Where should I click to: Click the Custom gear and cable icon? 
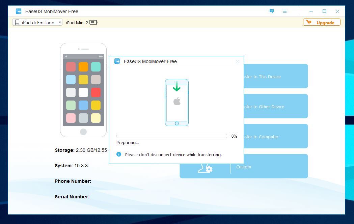[205, 169]
